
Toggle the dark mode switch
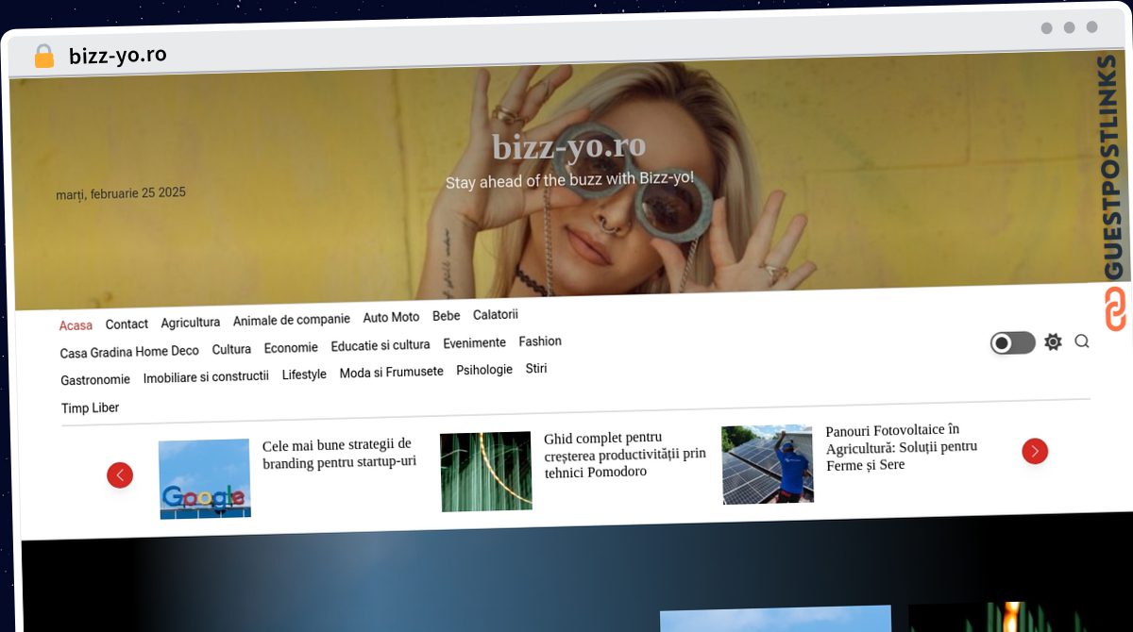1012,342
